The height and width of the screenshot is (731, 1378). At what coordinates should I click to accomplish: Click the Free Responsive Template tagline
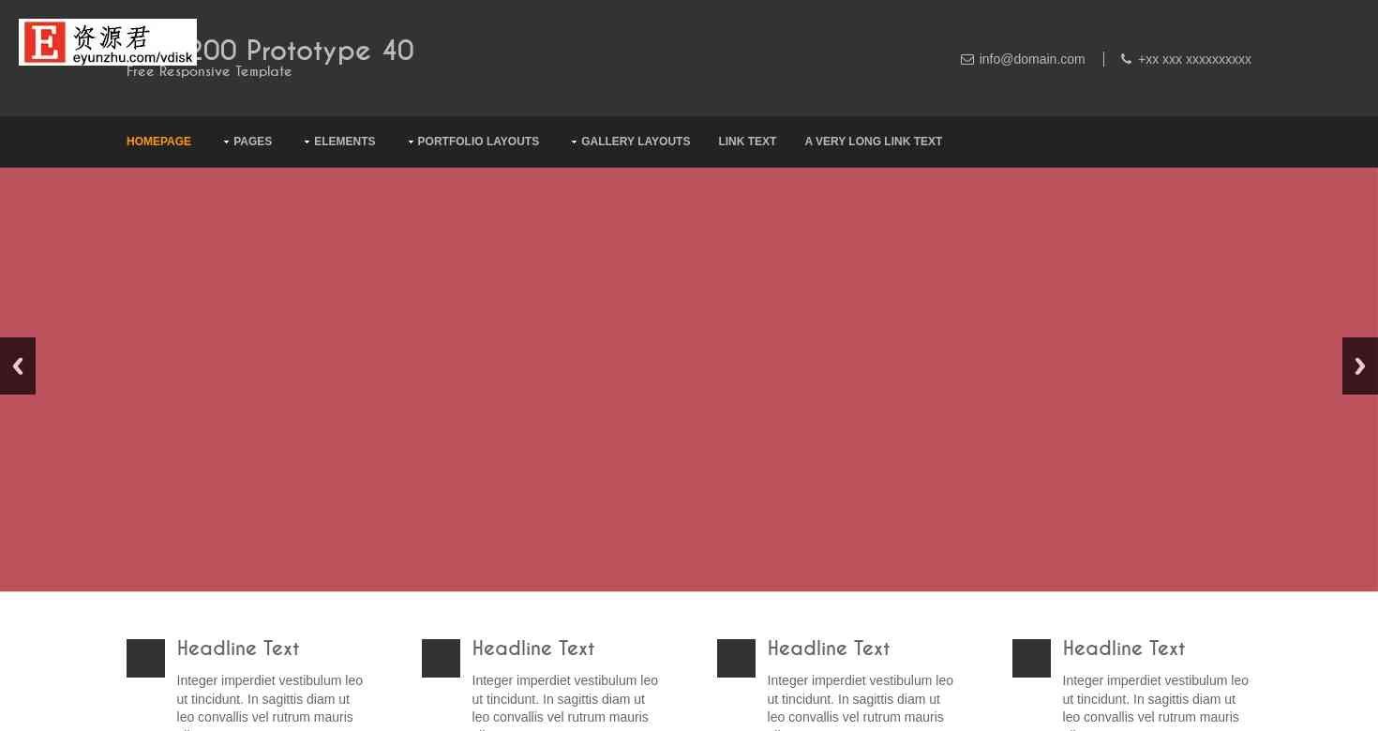click(x=209, y=71)
